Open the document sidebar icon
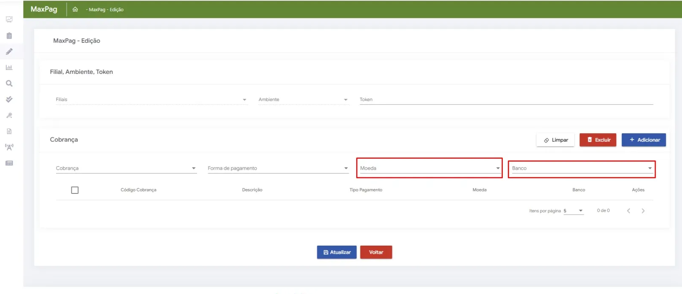 9,132
